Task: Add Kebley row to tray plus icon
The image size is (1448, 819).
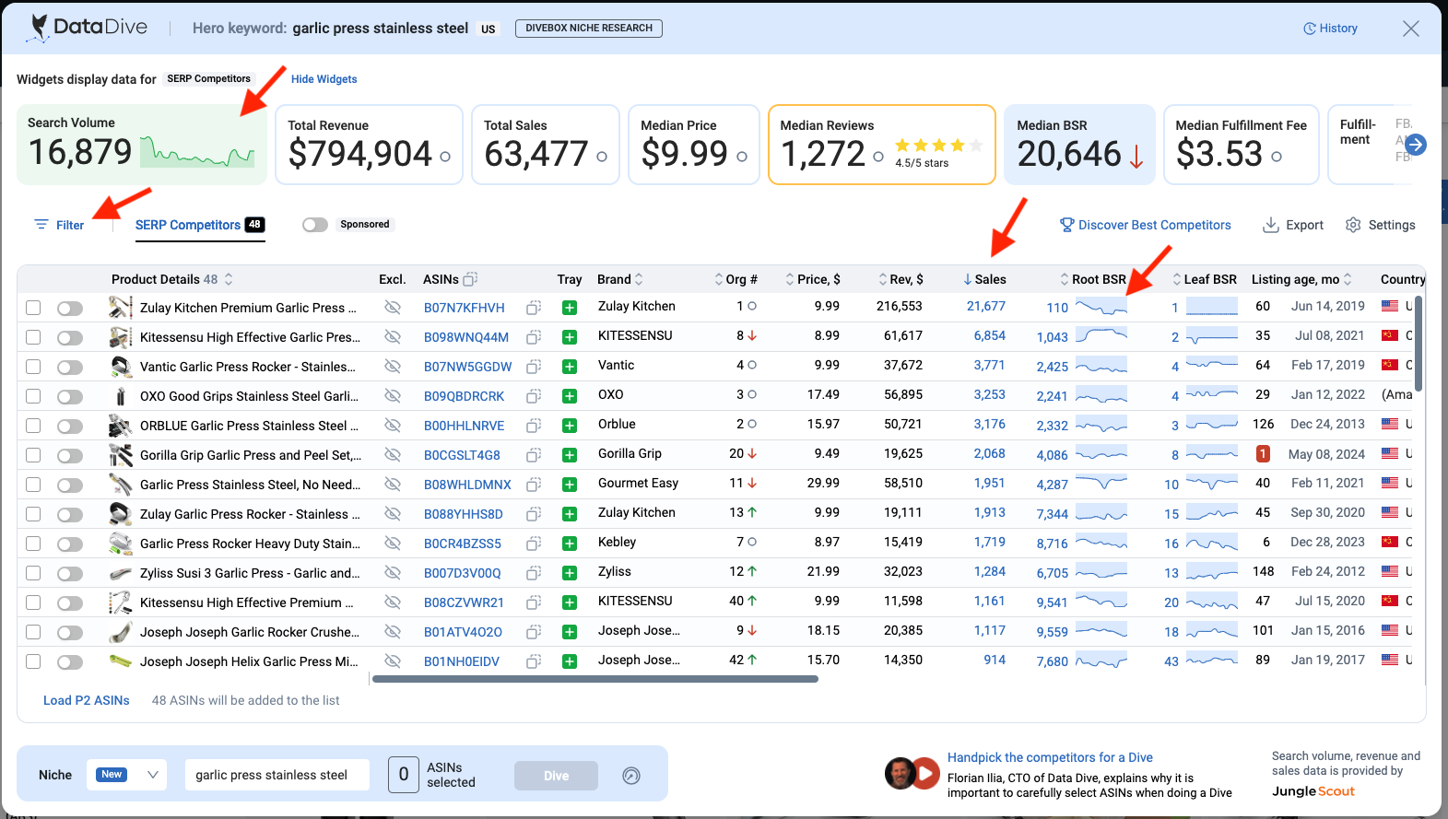Action: coord(570,544)
